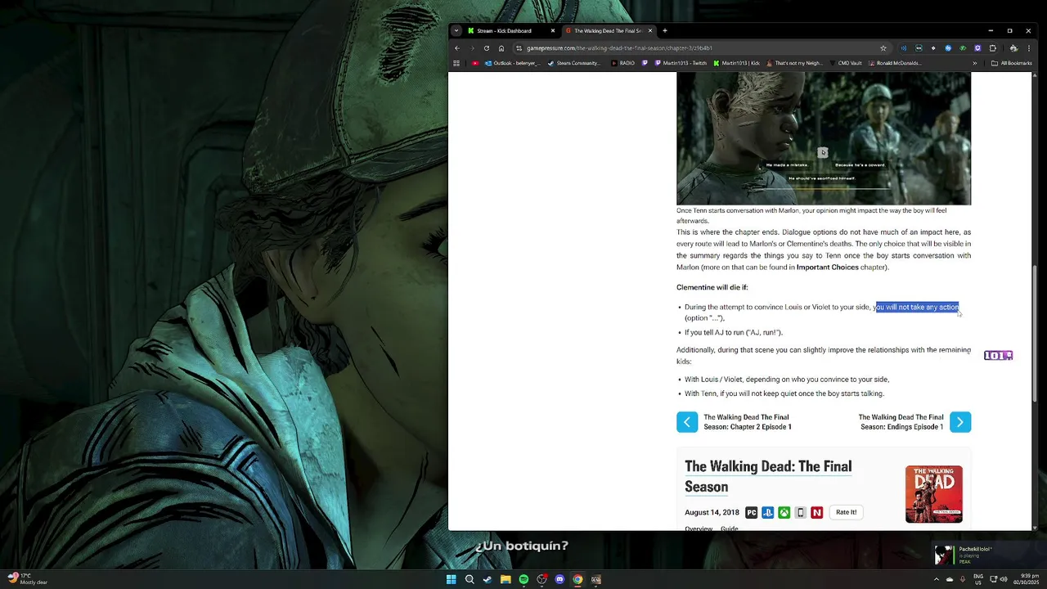The height and width of the screenshot is (589, 1047).
Task: Open the Windows Start menu
Action: click(451, 579)
